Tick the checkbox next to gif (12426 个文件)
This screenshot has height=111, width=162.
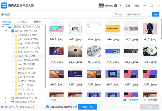(x=13, y=39)
